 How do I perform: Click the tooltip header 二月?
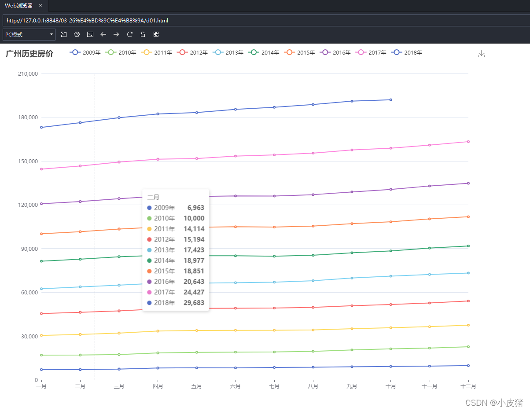coord(153,198)
